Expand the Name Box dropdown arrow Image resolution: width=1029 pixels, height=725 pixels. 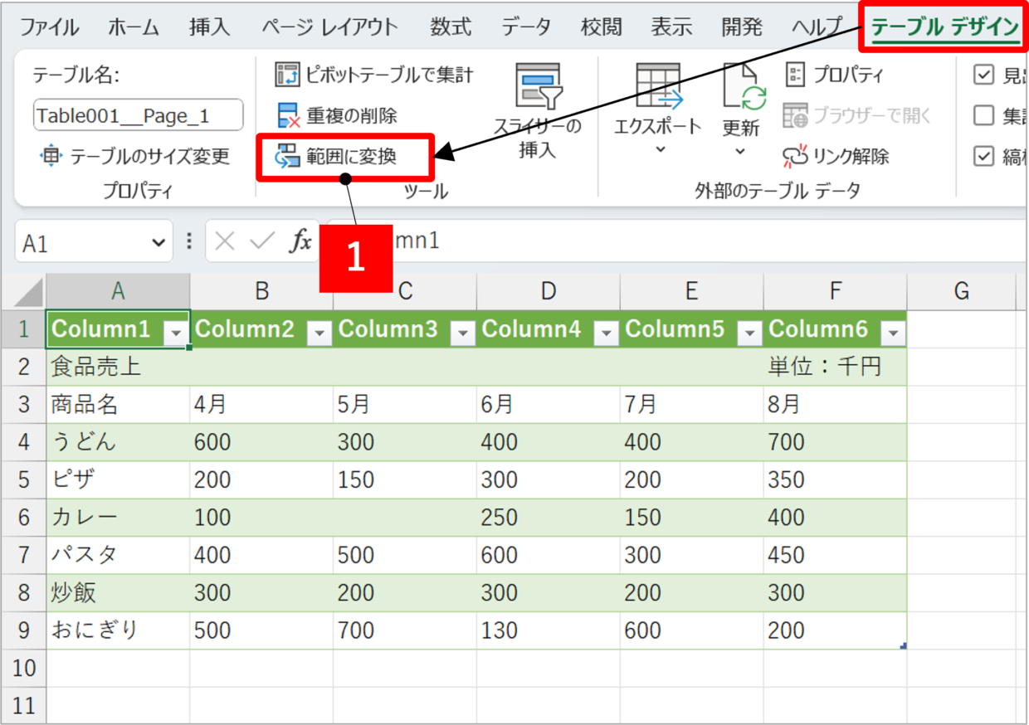coord(158,242)
